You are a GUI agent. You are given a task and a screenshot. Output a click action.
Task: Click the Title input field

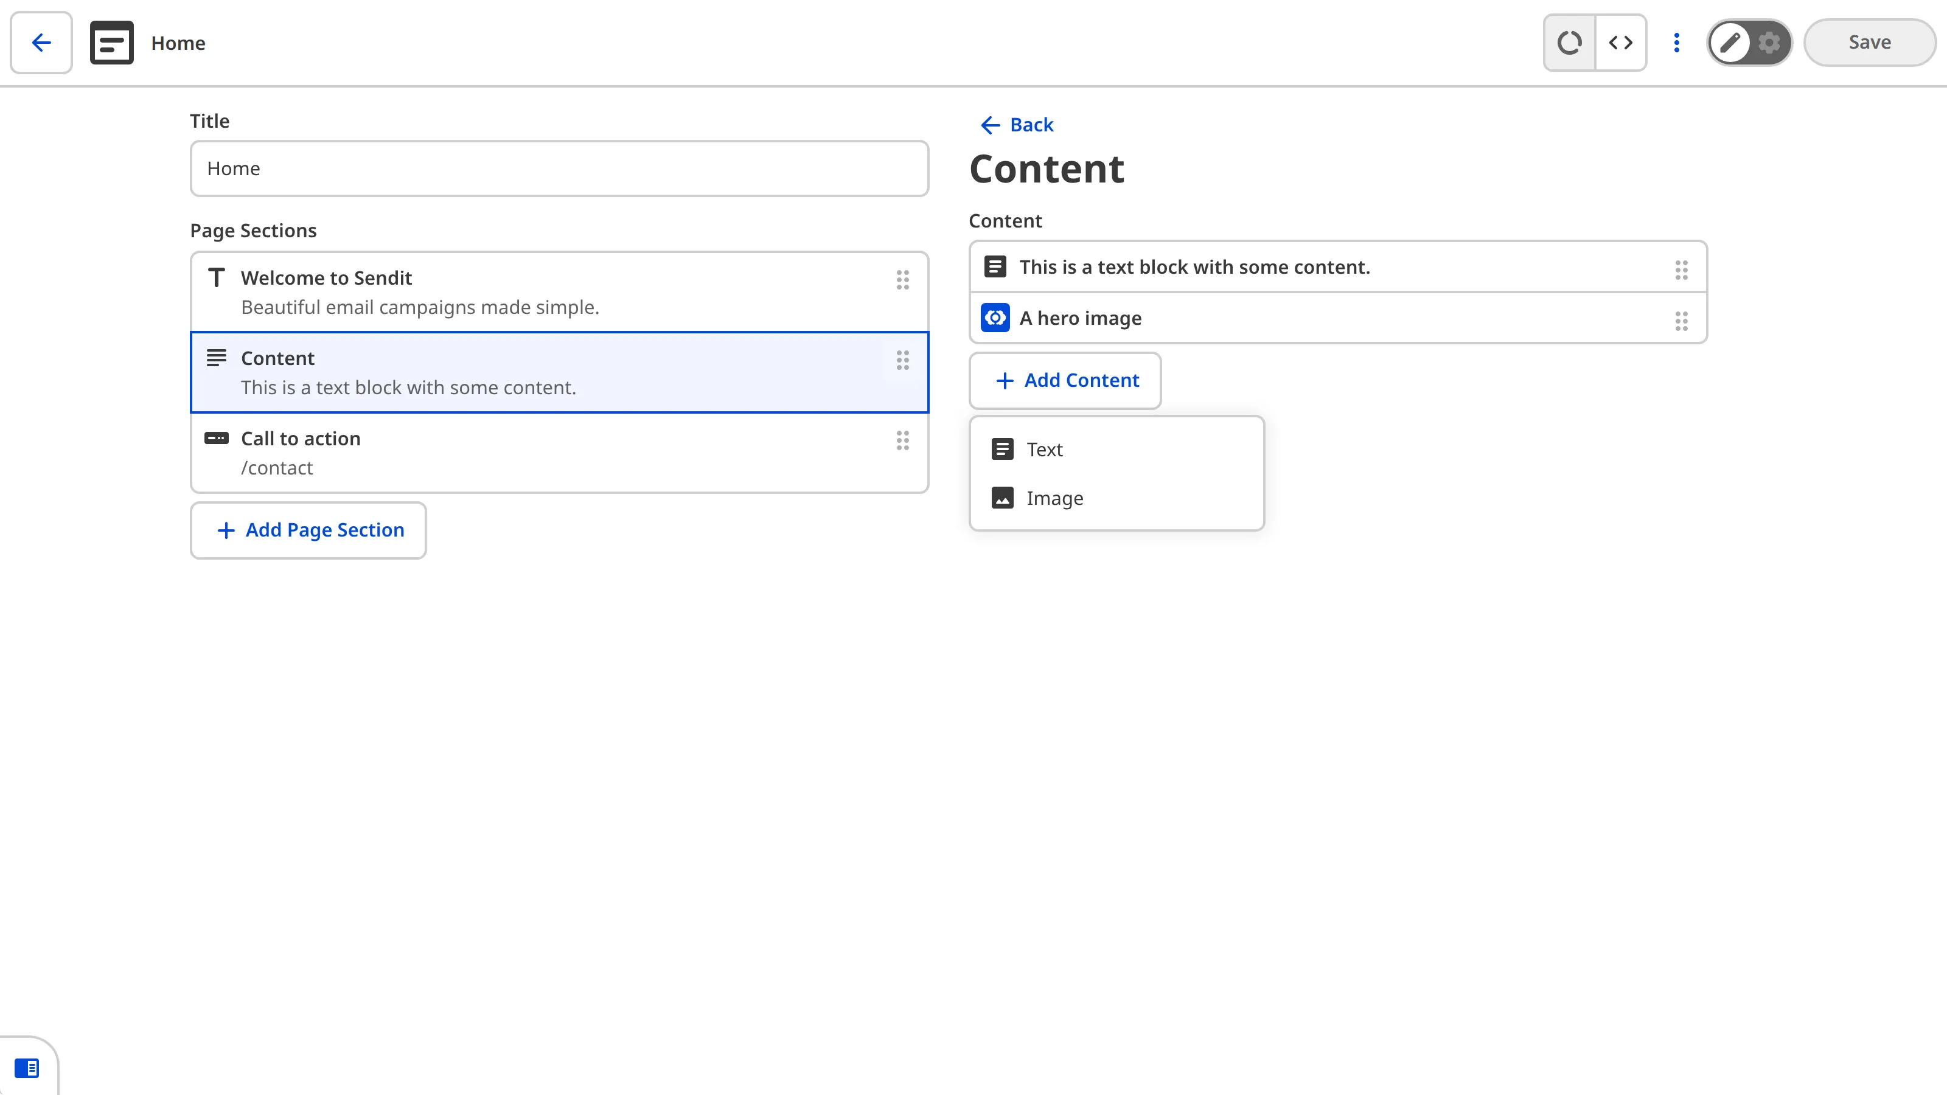[x=559, y=169]
